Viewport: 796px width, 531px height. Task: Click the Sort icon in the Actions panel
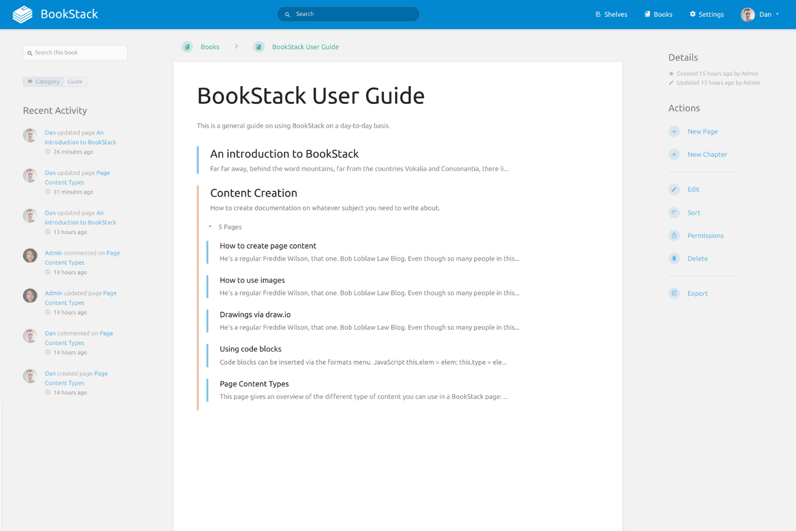pos(674,213)
